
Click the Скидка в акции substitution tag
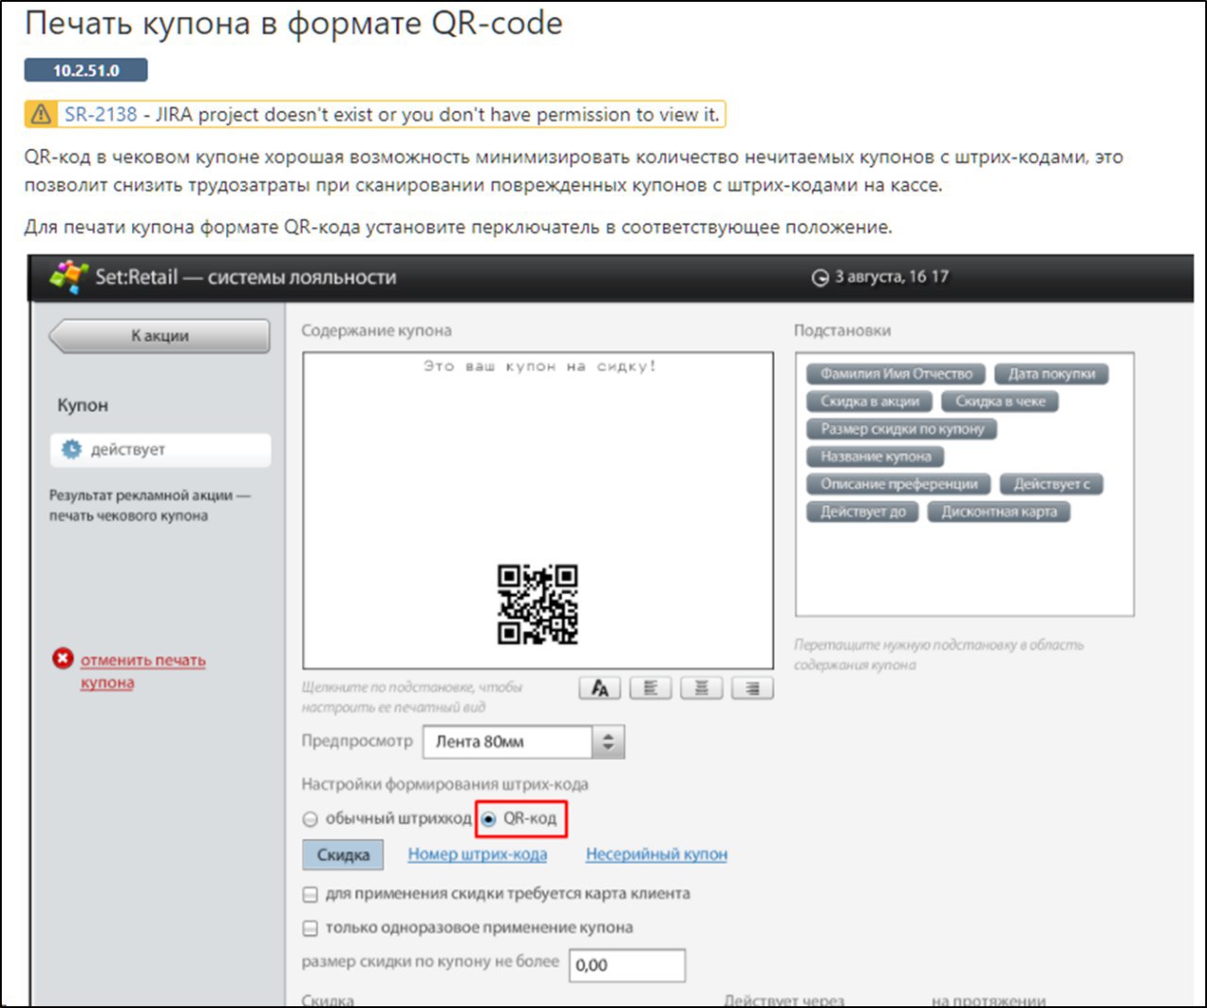pos(869,402)
